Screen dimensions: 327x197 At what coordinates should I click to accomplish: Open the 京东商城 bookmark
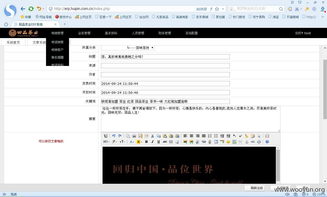(200, 17)
